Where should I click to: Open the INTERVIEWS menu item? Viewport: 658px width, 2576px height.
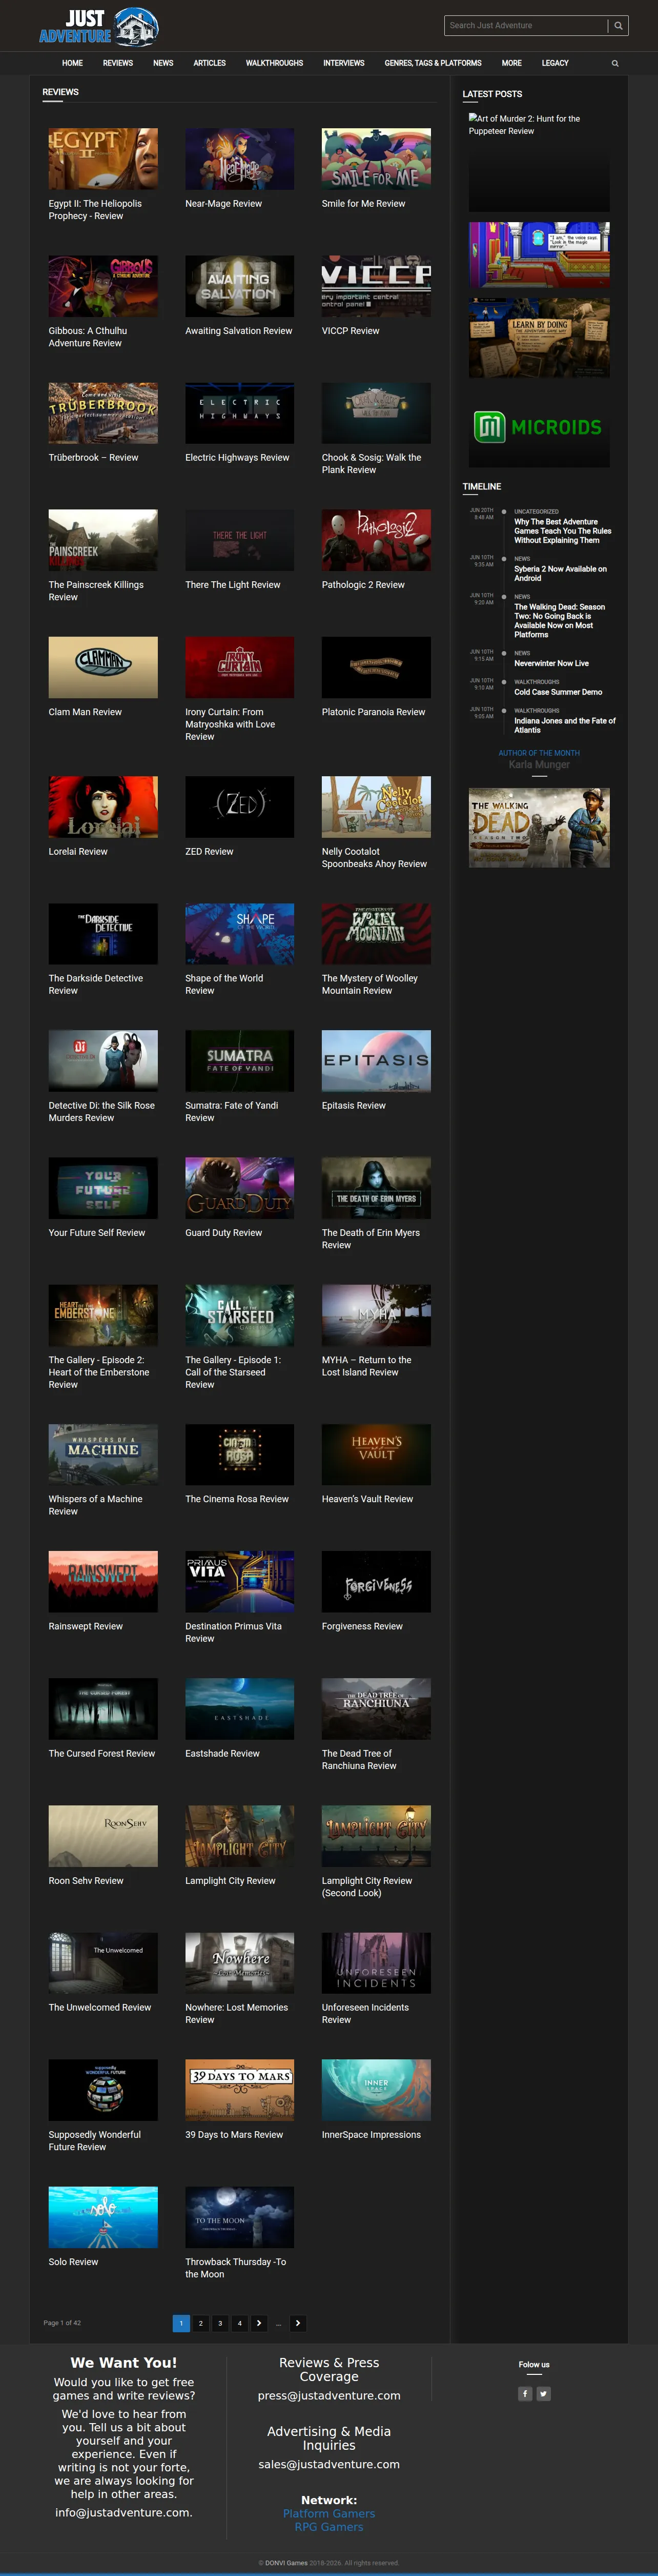tap(343, 63)
